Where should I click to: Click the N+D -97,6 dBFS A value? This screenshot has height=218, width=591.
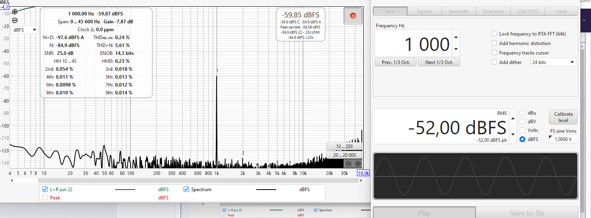(x=70, y=38)
